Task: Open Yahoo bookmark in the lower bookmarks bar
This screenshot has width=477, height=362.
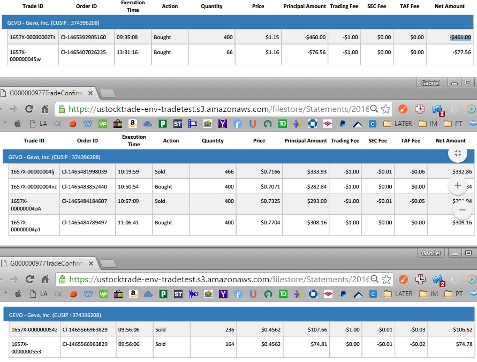Action: click(x=223, y=293)
